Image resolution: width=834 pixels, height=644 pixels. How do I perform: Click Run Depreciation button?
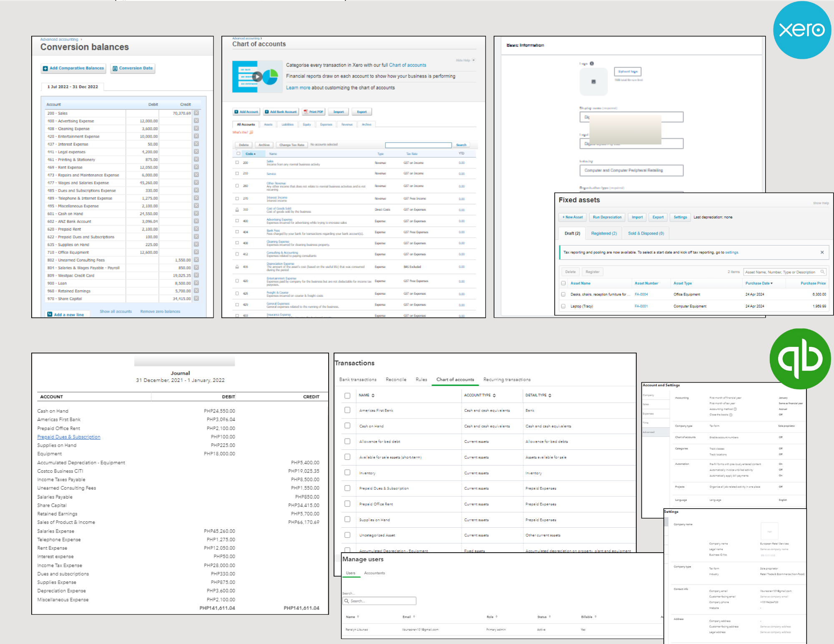pos(607,217)
